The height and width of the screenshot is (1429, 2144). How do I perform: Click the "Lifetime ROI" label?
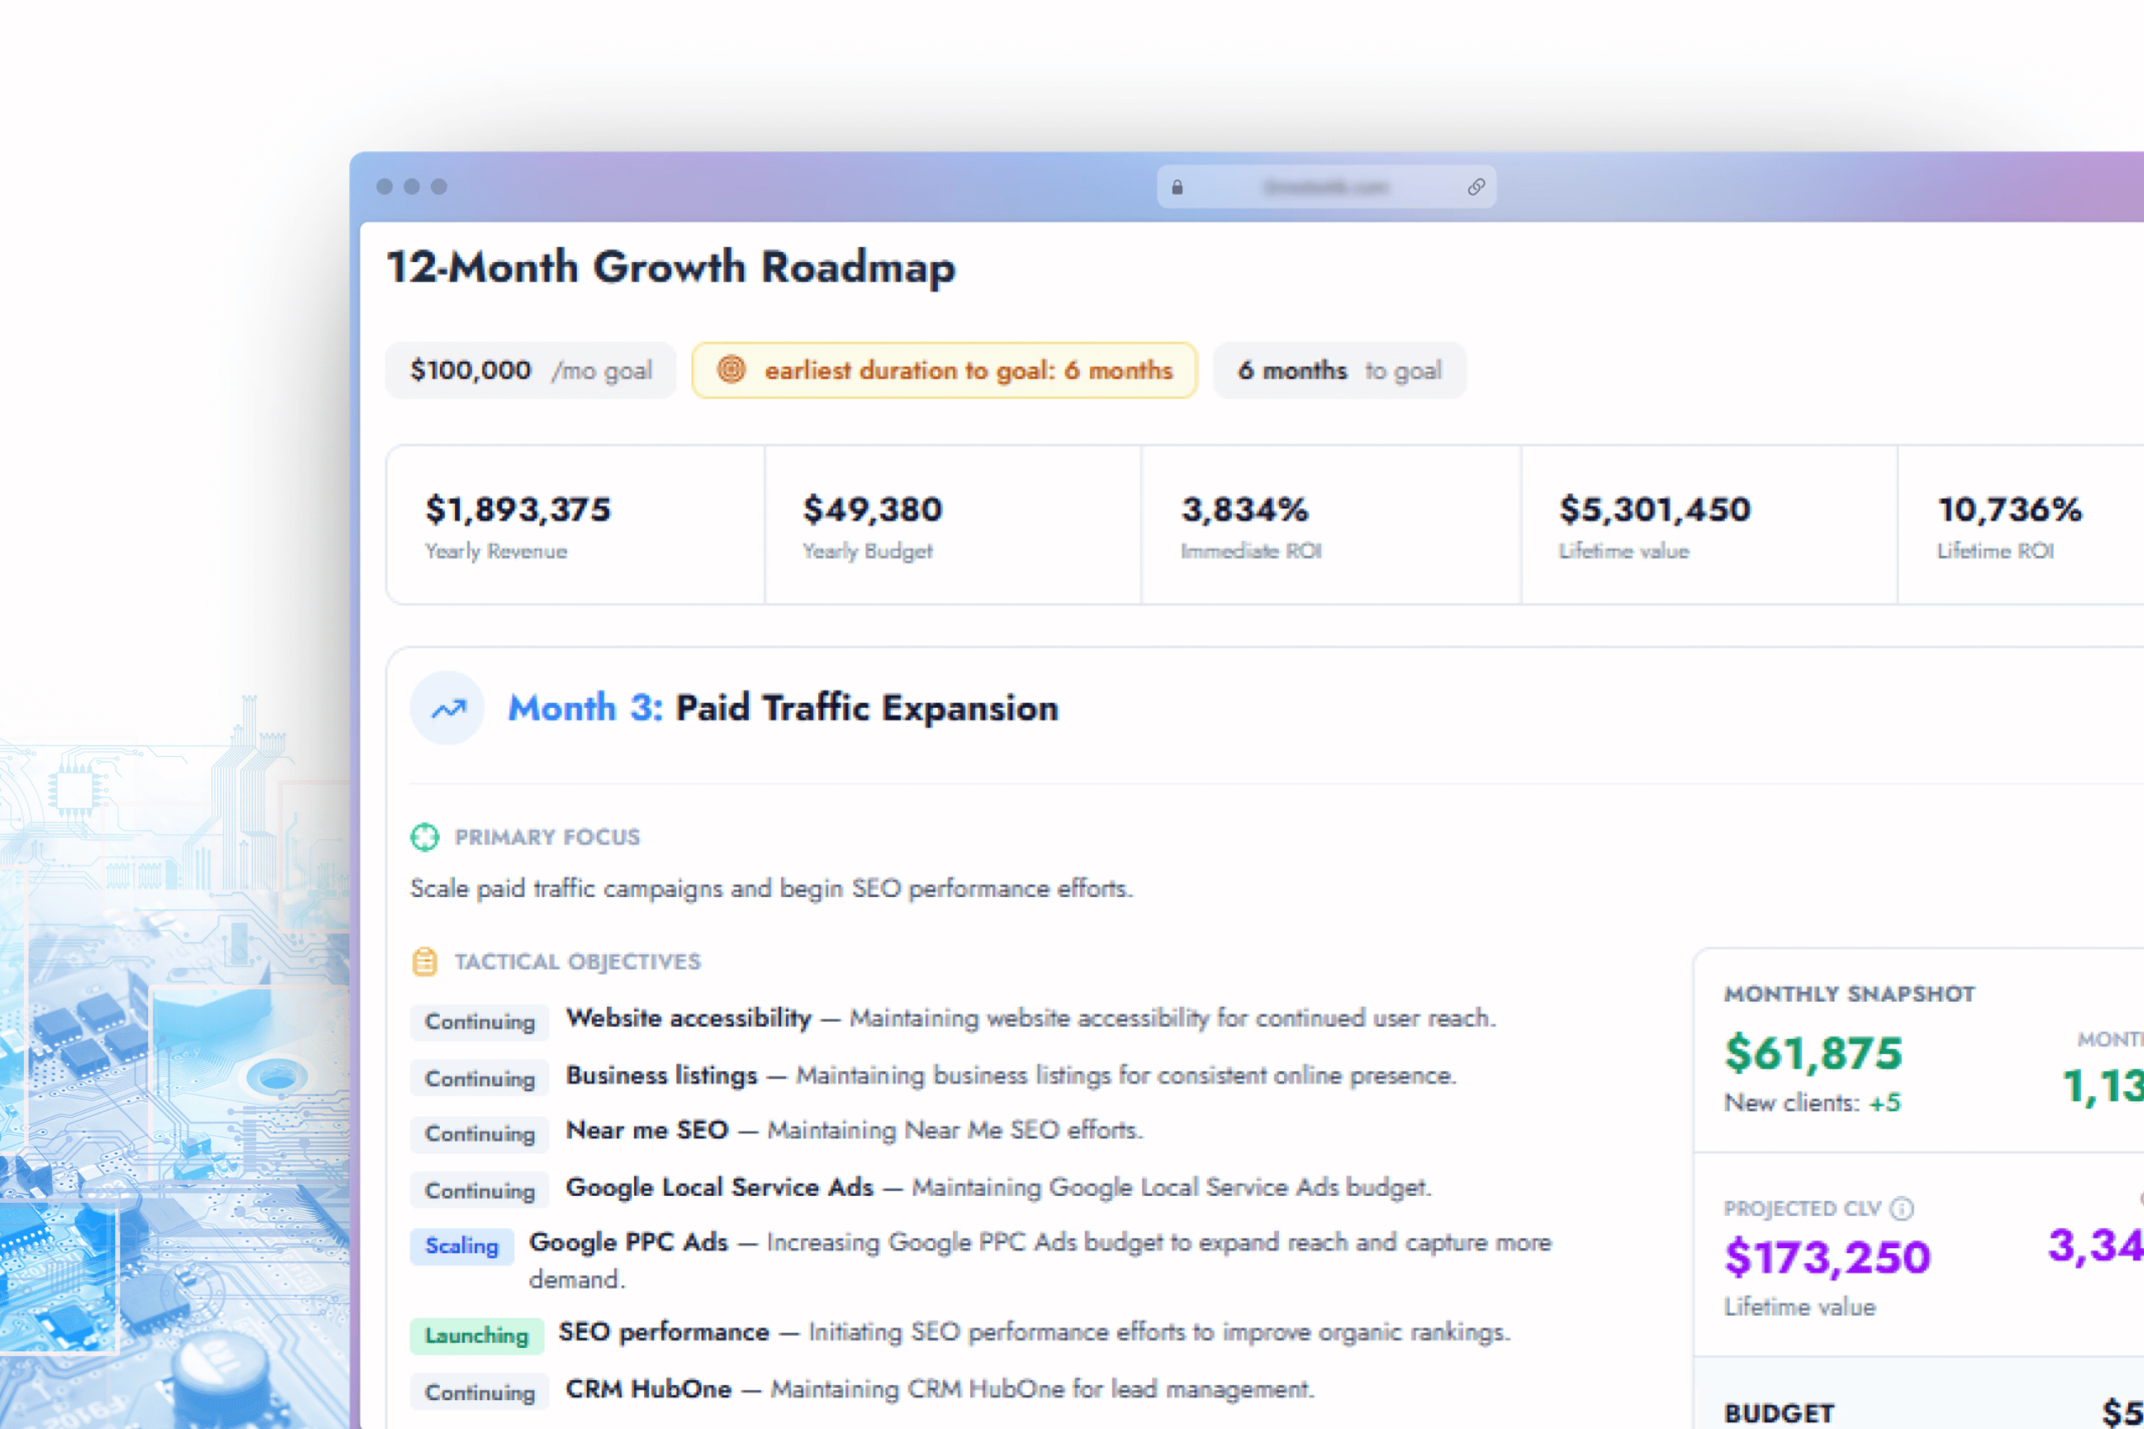tap(1995, 552)
